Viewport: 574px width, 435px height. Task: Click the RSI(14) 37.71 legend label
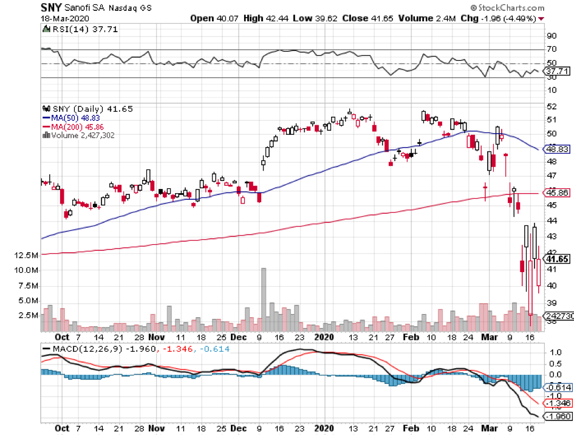tap(85, 29)
